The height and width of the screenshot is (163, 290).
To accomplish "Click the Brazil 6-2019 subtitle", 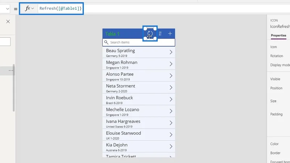I will [114, 103].
